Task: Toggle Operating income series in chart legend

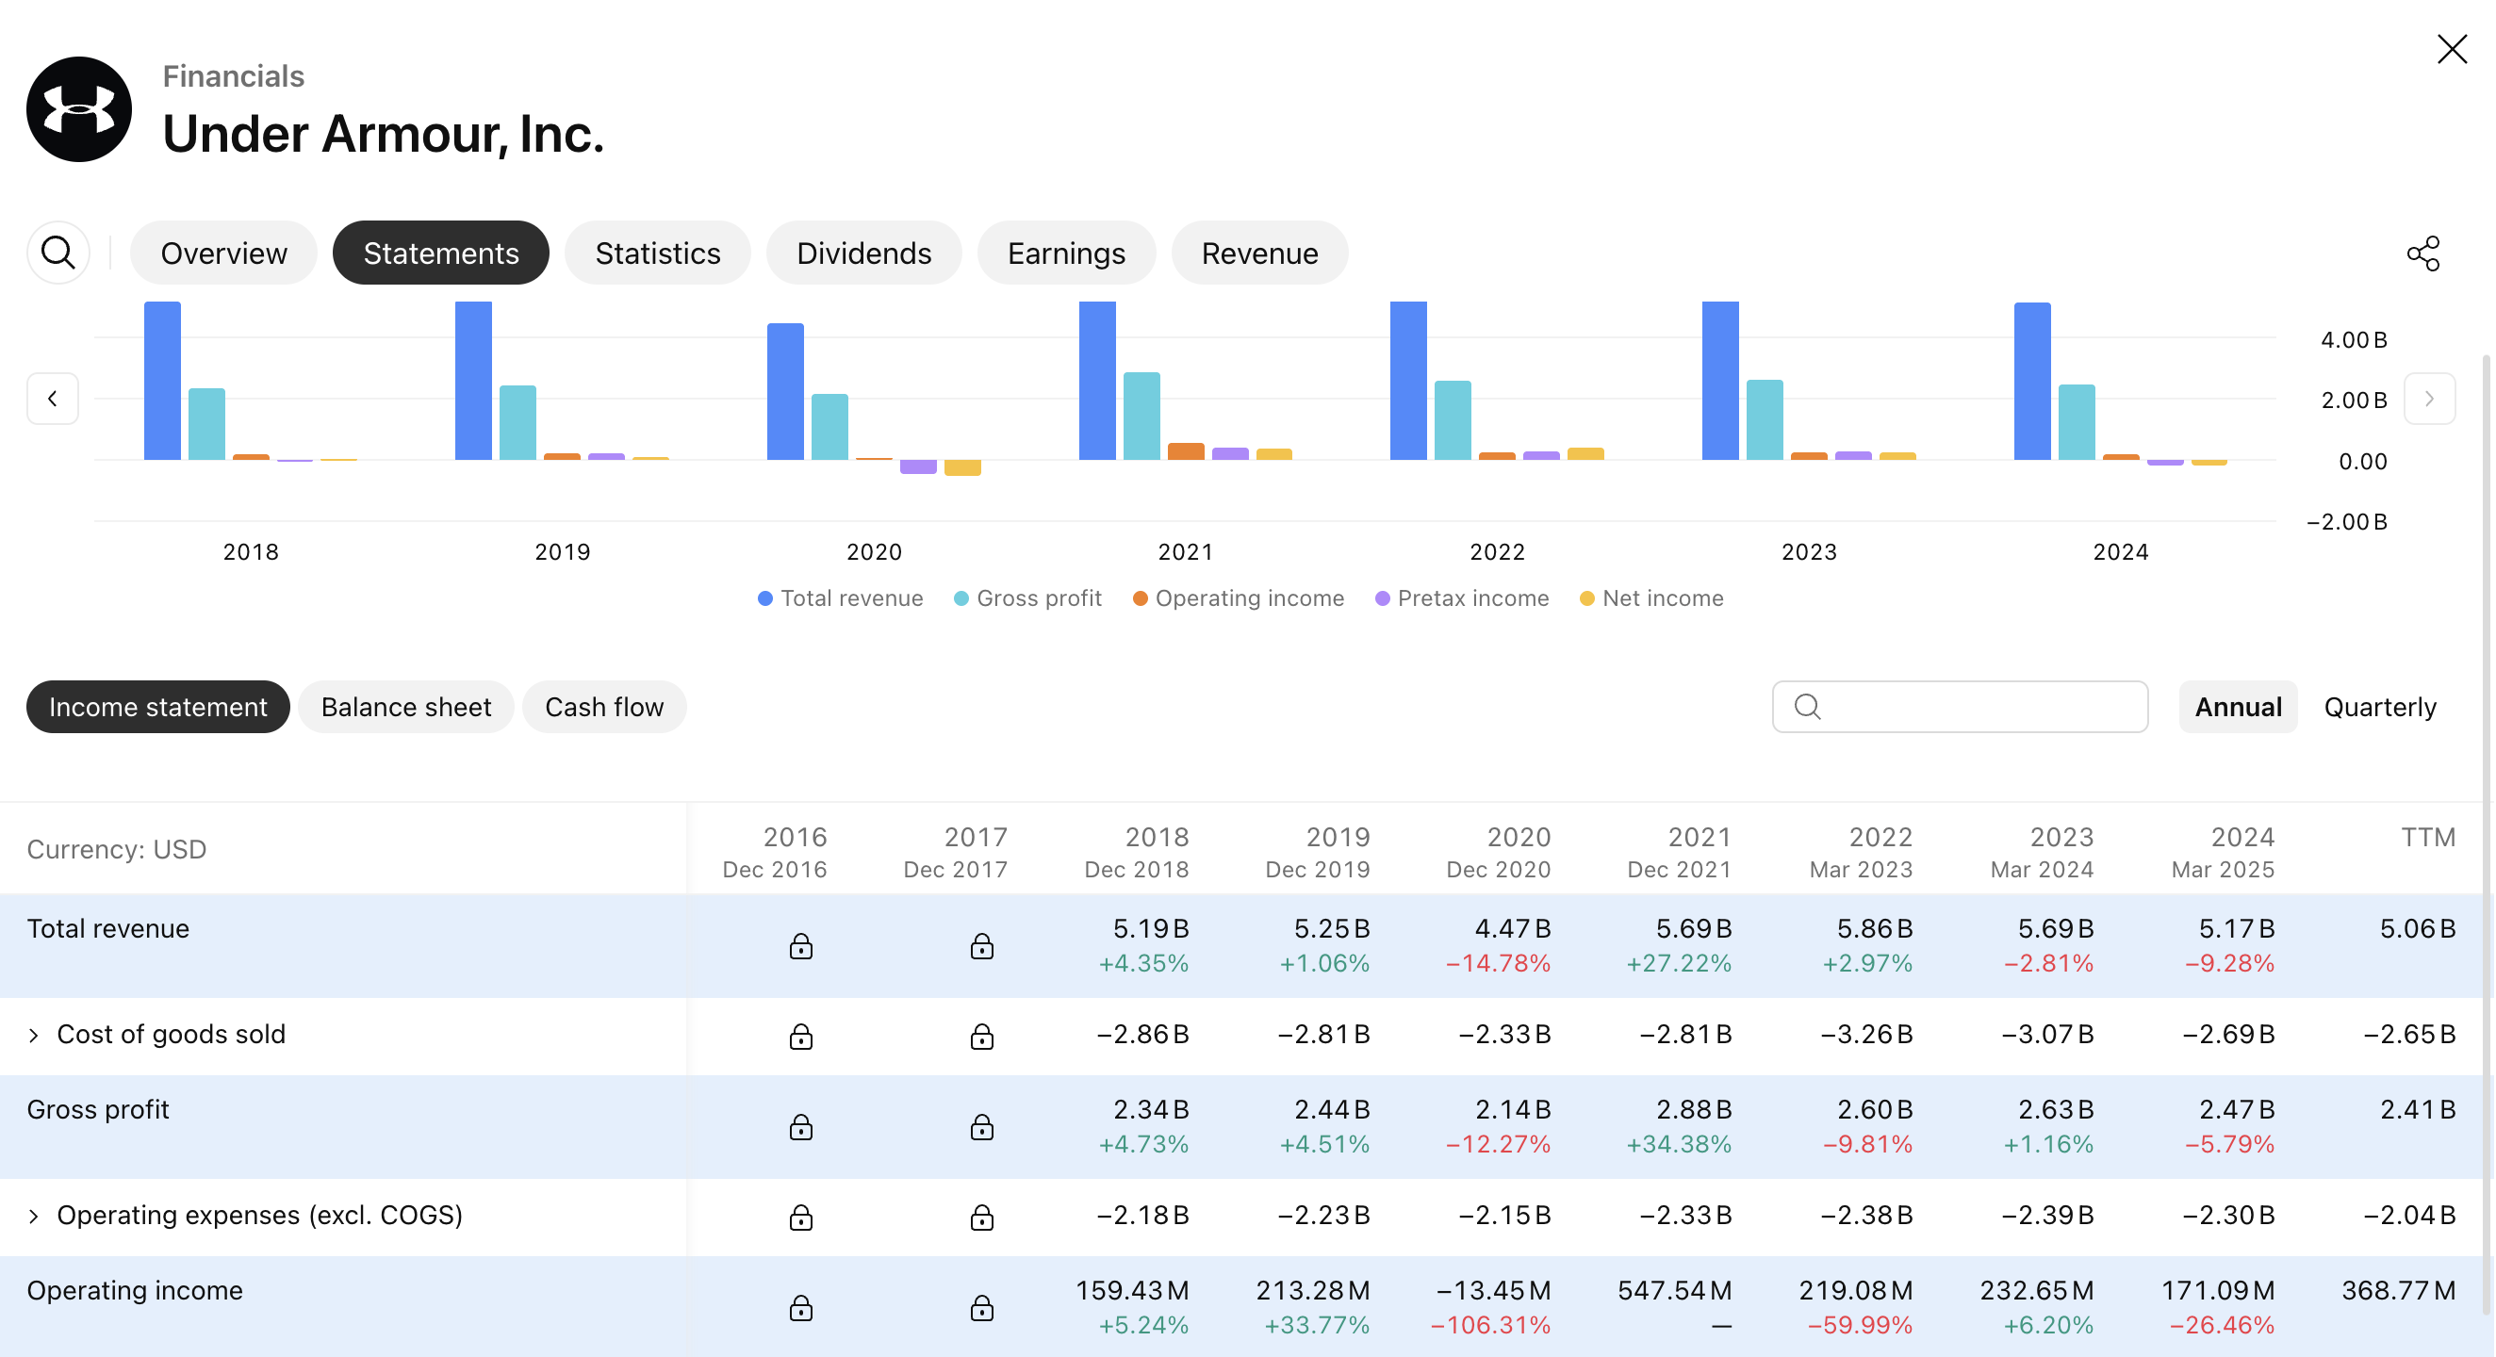Action: (x=1239, y=598)
